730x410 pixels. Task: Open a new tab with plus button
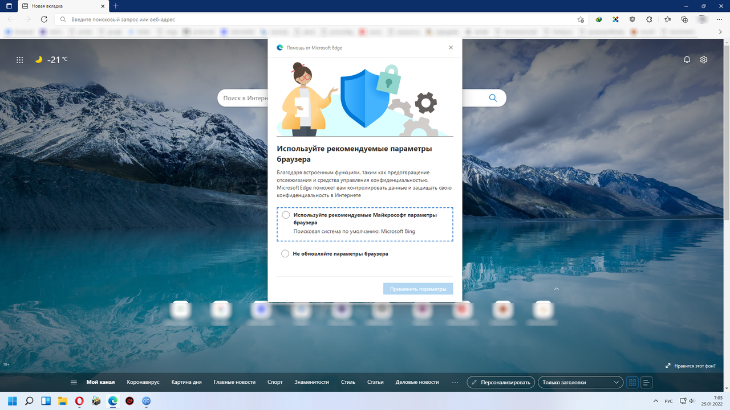[116, 6]
